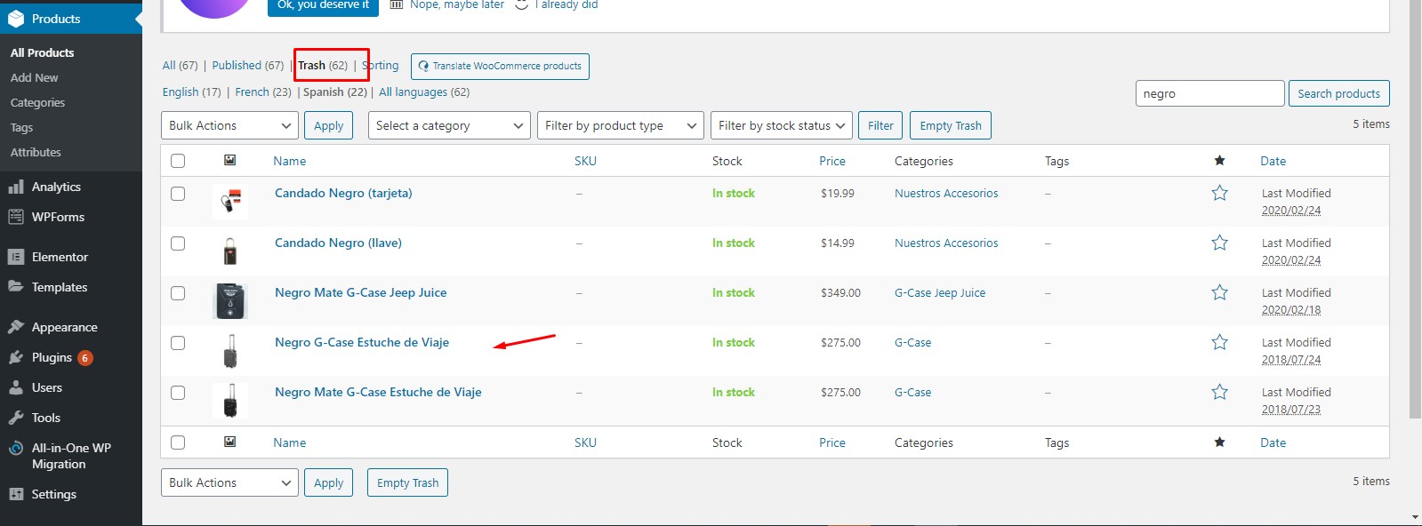Sort the table by SKU column header

585,161
